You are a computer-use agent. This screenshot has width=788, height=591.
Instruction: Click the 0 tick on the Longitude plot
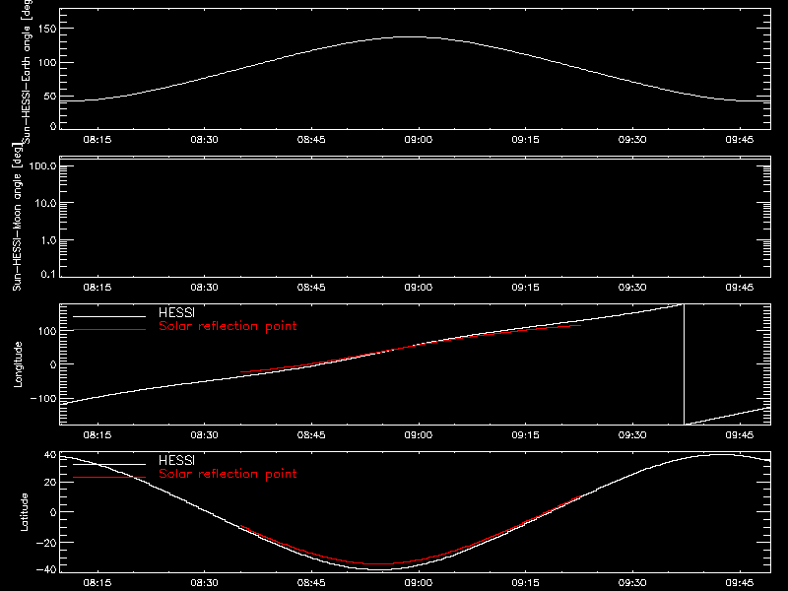tap(53, 364)
